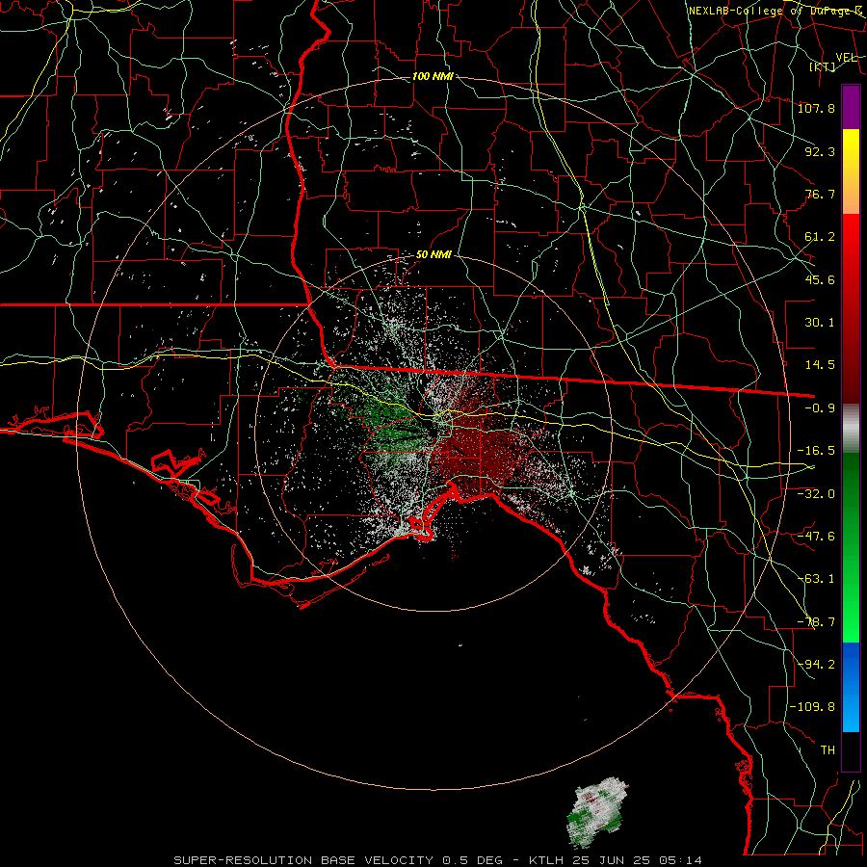Click the yellow-orange segment of the velocity scale

851,171
